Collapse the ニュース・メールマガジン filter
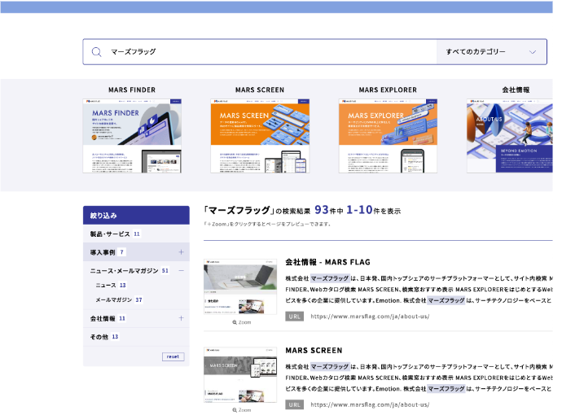The height and width of the screenshot is (415, 562). click(x=181, y=271)
